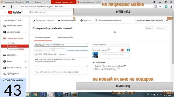Launch Google Chrome from the taskbar
This screenshot has width=174, height=97.
point(35,95)
